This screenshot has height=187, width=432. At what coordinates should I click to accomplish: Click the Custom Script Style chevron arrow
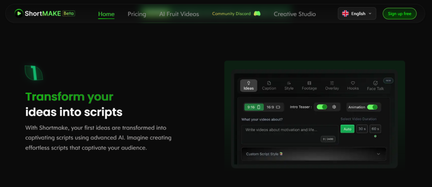pyautogui.click(x=378, y=154)
